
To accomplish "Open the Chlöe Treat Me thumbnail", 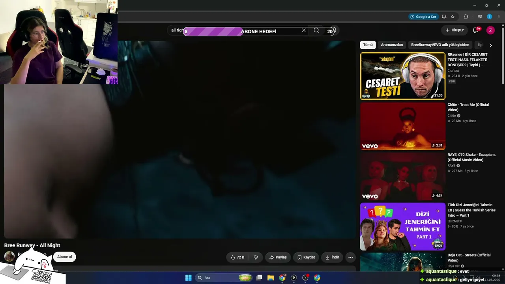I will [402, 126].
